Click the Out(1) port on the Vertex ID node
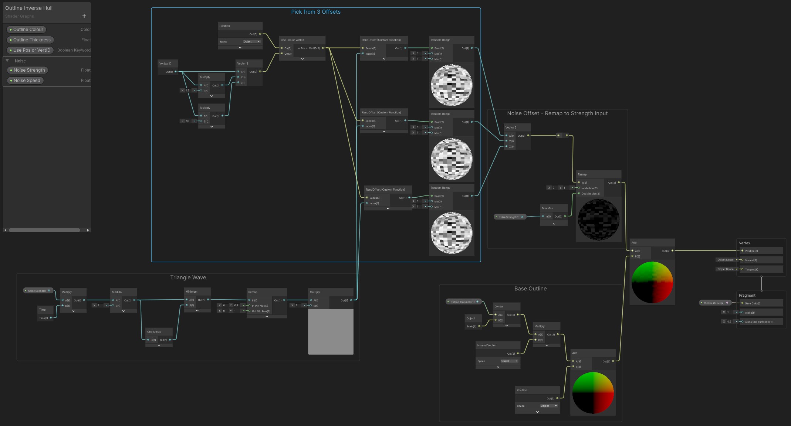Image resolution: width=791 pixels, height=426 pixels. pyautogui.click(x=176, y=72)
